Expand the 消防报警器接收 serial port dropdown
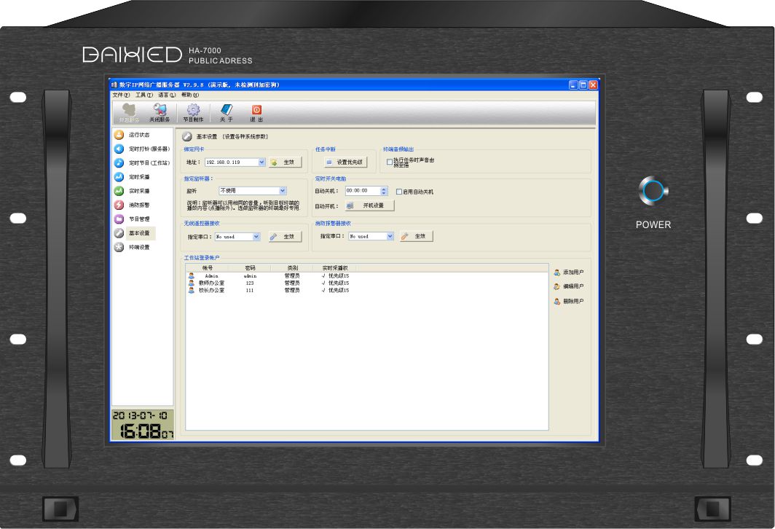 click(390, 237)
